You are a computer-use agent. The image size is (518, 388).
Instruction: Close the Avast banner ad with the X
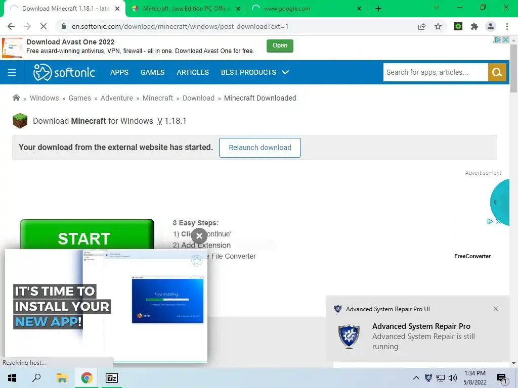506,39
